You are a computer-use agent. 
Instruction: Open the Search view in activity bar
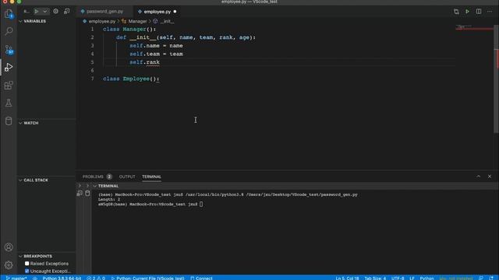click(x=9, y=31)
